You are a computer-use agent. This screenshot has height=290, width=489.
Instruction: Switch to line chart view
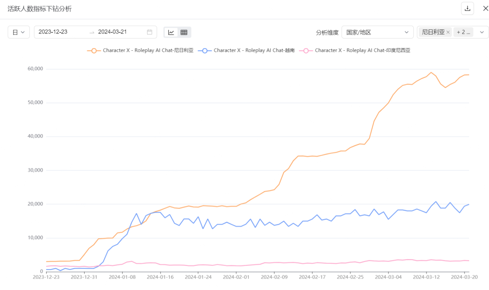click(171, 32)
